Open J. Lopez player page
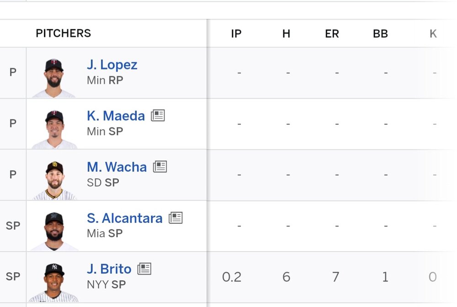 tap(112, 65)
